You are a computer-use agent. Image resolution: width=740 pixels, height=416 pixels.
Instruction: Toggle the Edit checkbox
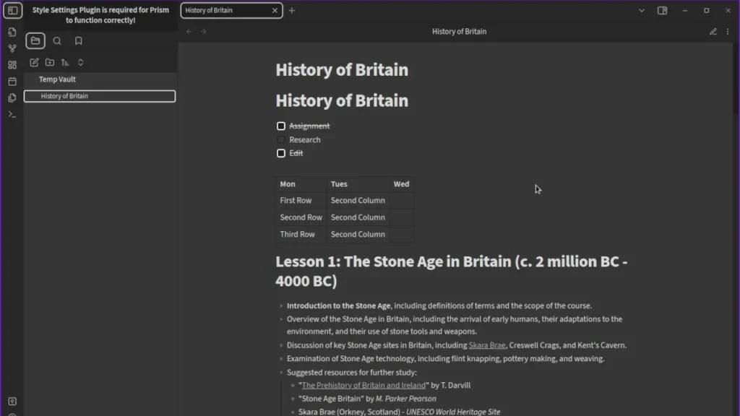click(x=281, y=153)
